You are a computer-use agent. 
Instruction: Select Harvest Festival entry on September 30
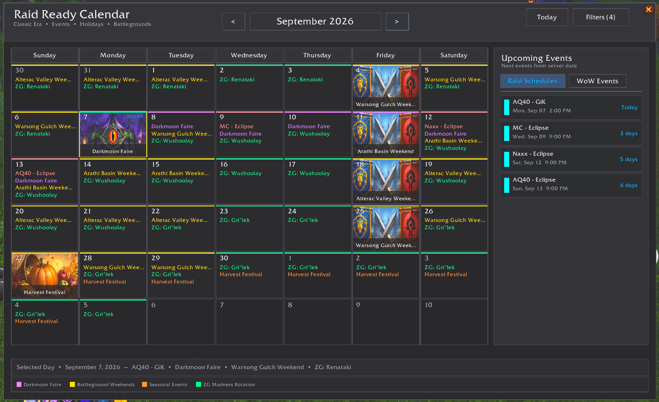(x=241, y=275)
